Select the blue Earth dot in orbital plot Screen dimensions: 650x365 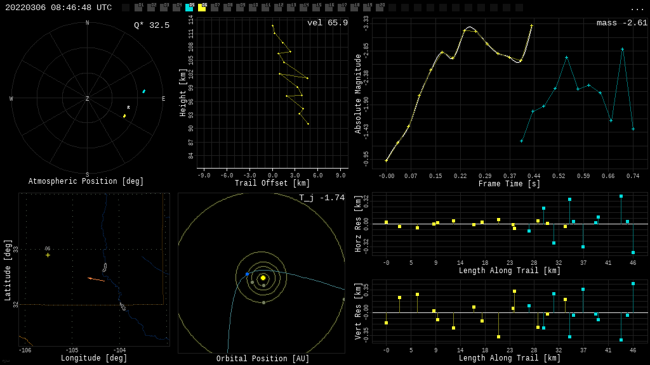pyautogui.click(x=247, y=274)
